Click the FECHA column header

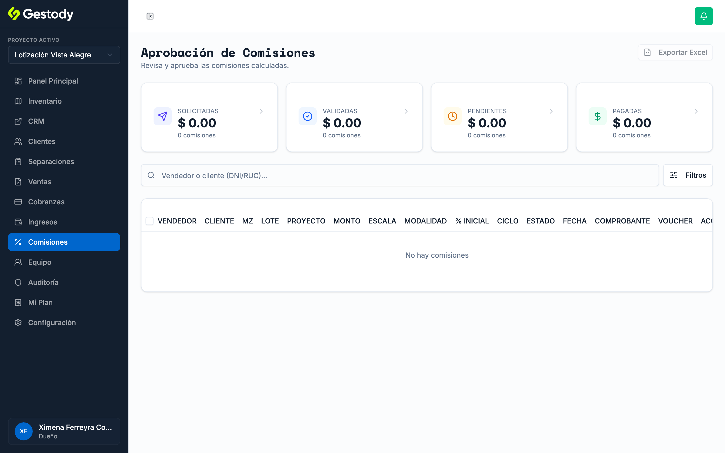[575, 221]
